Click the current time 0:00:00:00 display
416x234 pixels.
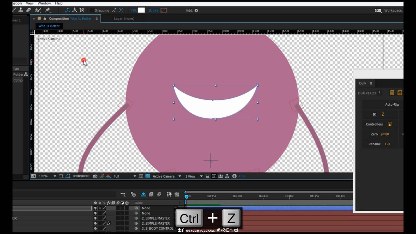pyautogui.click(x=81, y=176)
